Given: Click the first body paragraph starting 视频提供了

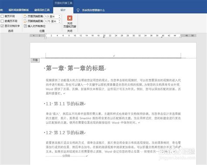Looking at the screenshot, I should (x=113, y=87).
